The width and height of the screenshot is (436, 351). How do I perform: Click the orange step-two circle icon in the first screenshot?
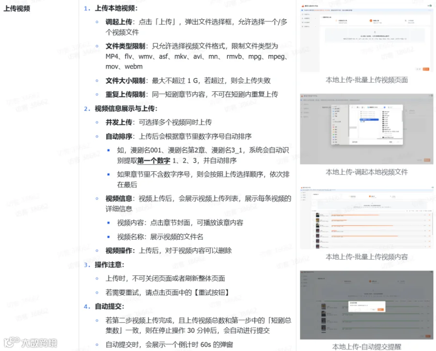click(x=371, y=20)
